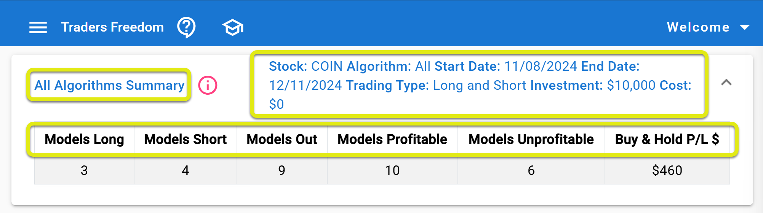This screenshot has width=763, height=213.
Task: Select the Models Profitable column header
Action: click(392, 139)
